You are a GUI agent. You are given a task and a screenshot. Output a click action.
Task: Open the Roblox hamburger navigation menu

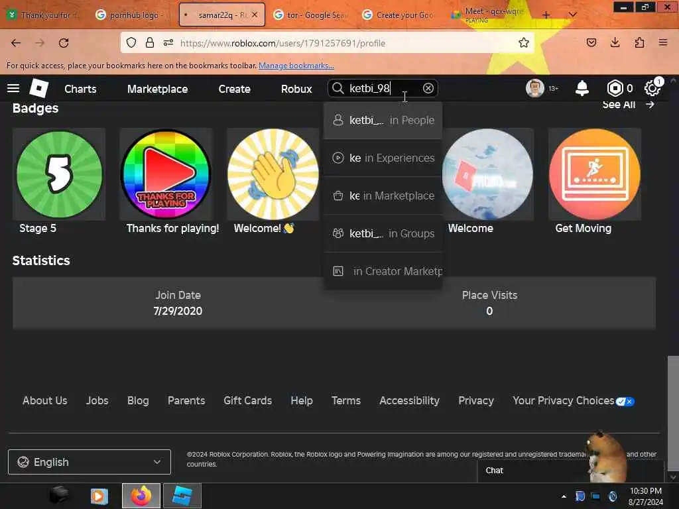point(13,88)
